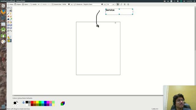
Task: Open Firefox from the launcher
Action: coord(3,12)
